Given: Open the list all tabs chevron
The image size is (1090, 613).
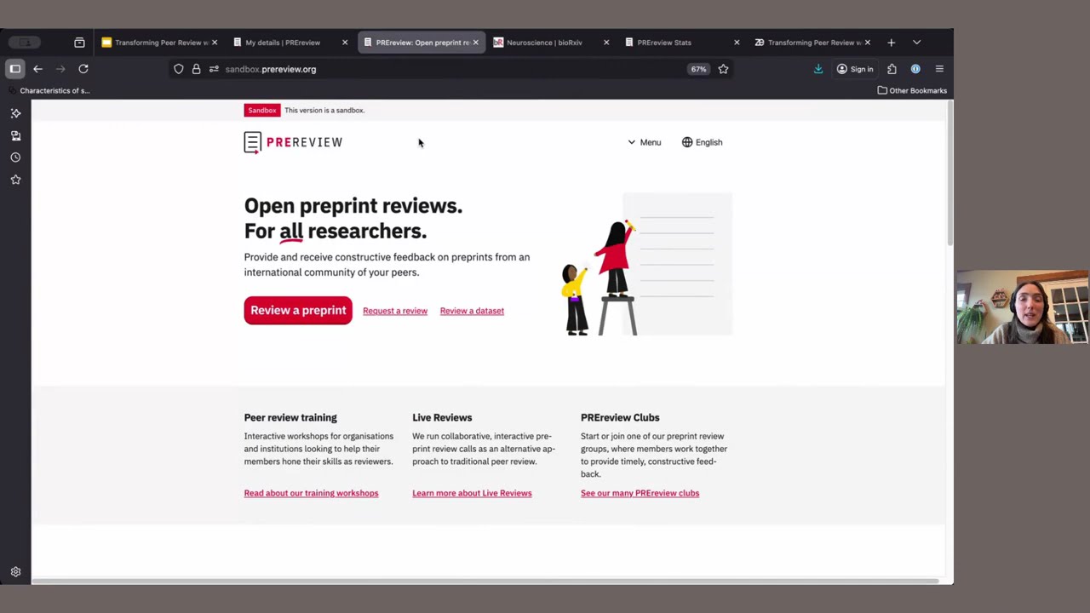Looking at the screenshot, I should (916, 43).
